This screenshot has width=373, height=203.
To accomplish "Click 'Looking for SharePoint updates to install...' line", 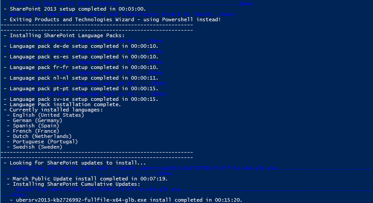I will click(x=75, y=163).
